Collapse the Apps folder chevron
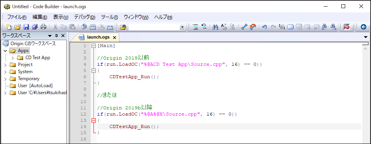 5,51
